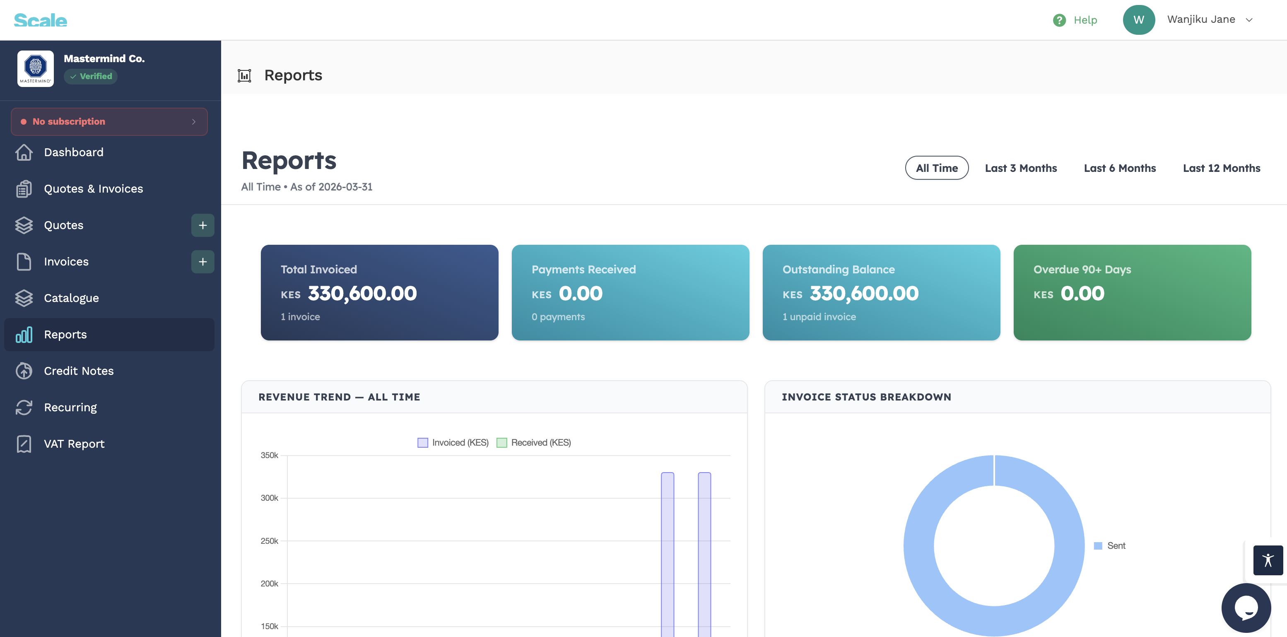The image size is (1287, 637).
Task: Expand the No subscription banner chevron
Action: (x=194, y=122)
